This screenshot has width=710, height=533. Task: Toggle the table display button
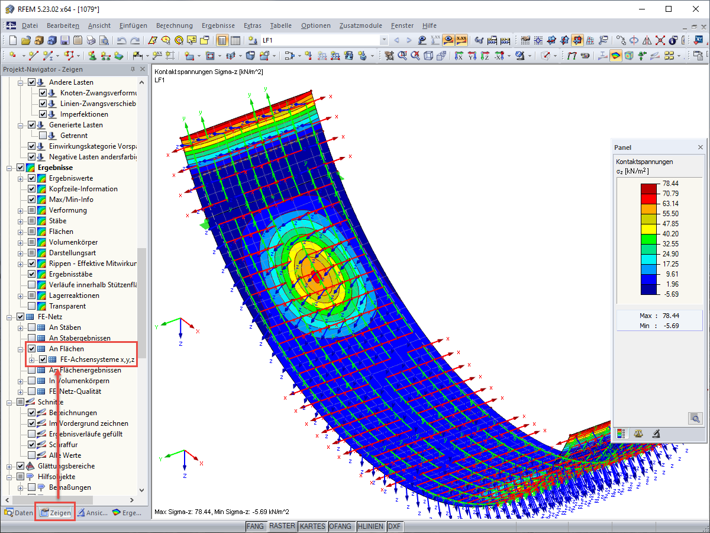pos(235,40)
